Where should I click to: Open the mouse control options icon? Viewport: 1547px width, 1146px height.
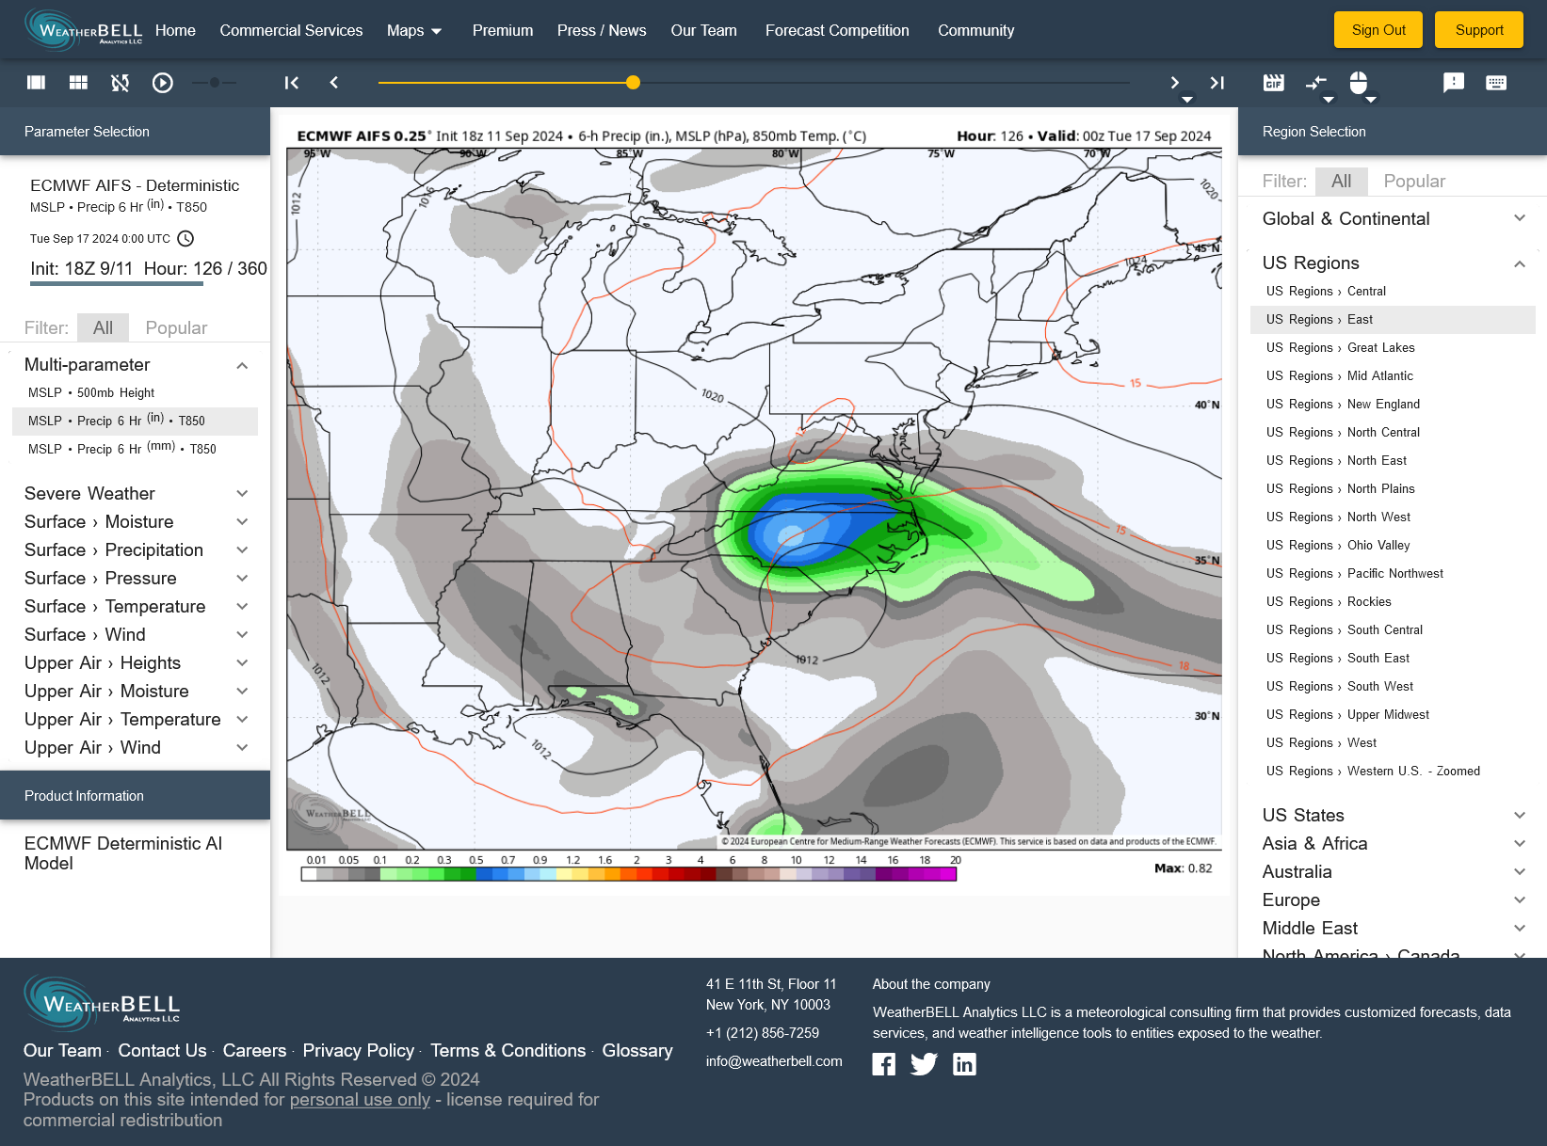click(x=1359, y=83)
